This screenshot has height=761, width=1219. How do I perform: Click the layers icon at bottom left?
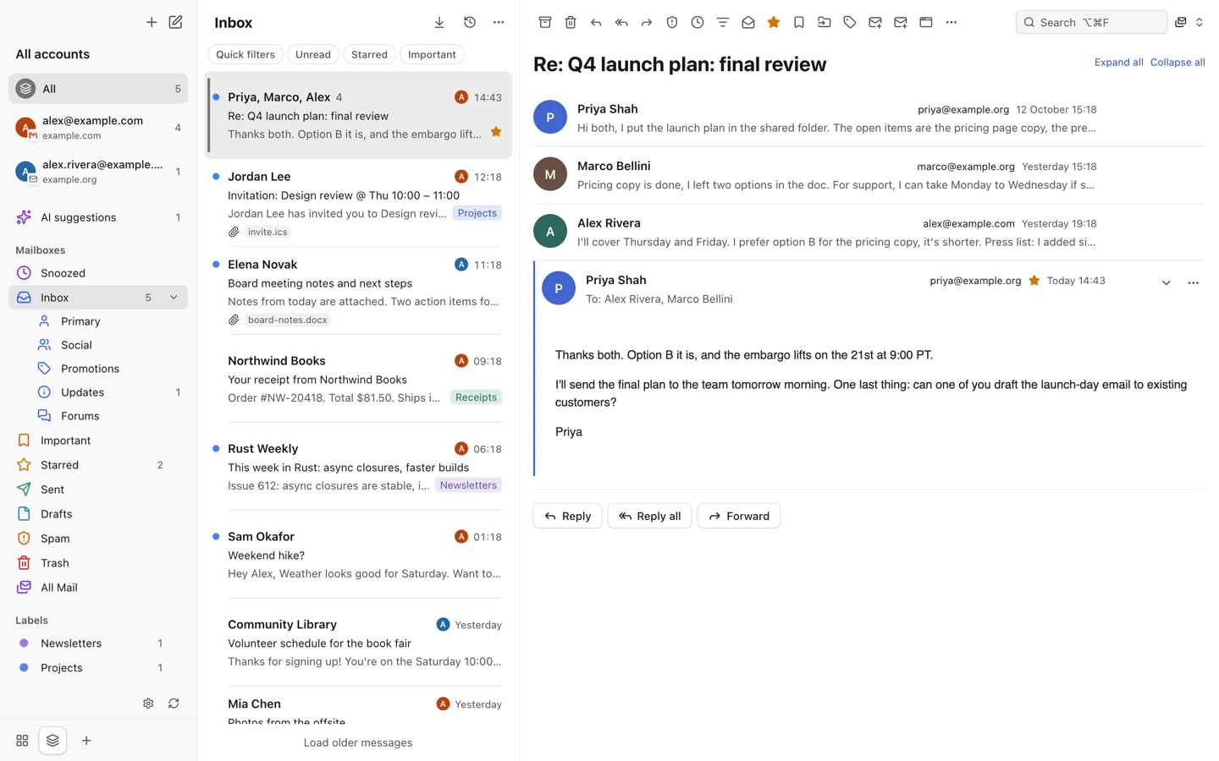coord(52,741)
